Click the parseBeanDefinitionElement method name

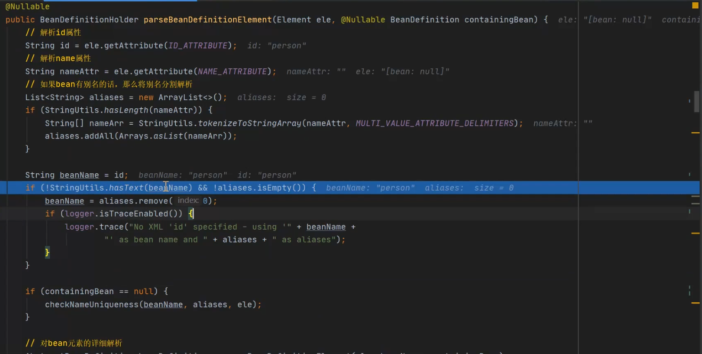point(208,20)
